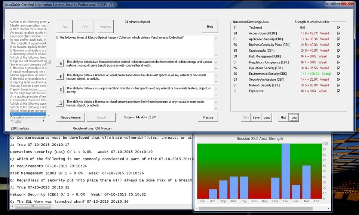The image size is (359, 215).
Task: Click 'The SQL Worm was launched when' log line
Action: pos(70,202)
